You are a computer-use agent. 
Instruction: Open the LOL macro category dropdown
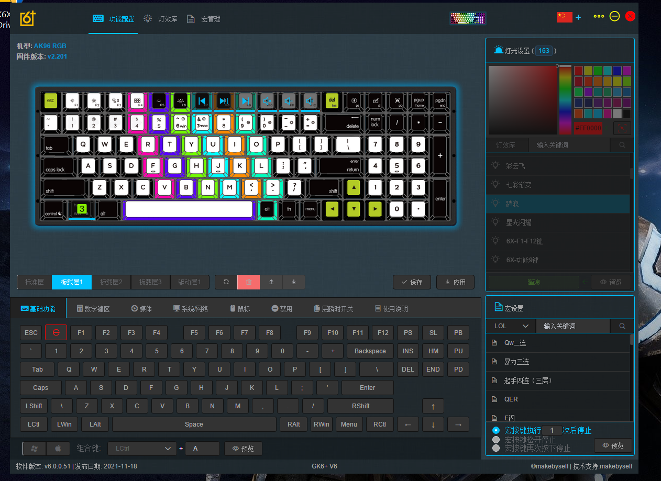coord(511,326)
